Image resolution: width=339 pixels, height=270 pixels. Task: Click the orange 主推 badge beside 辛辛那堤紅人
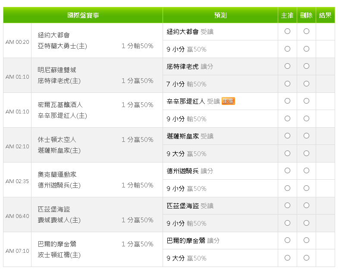[x=228, y=101]
